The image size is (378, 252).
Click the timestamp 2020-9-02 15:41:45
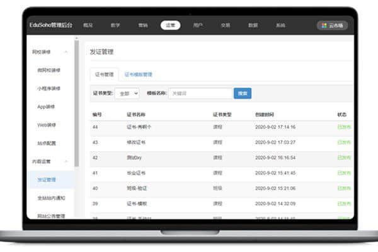tap(275, 173)
